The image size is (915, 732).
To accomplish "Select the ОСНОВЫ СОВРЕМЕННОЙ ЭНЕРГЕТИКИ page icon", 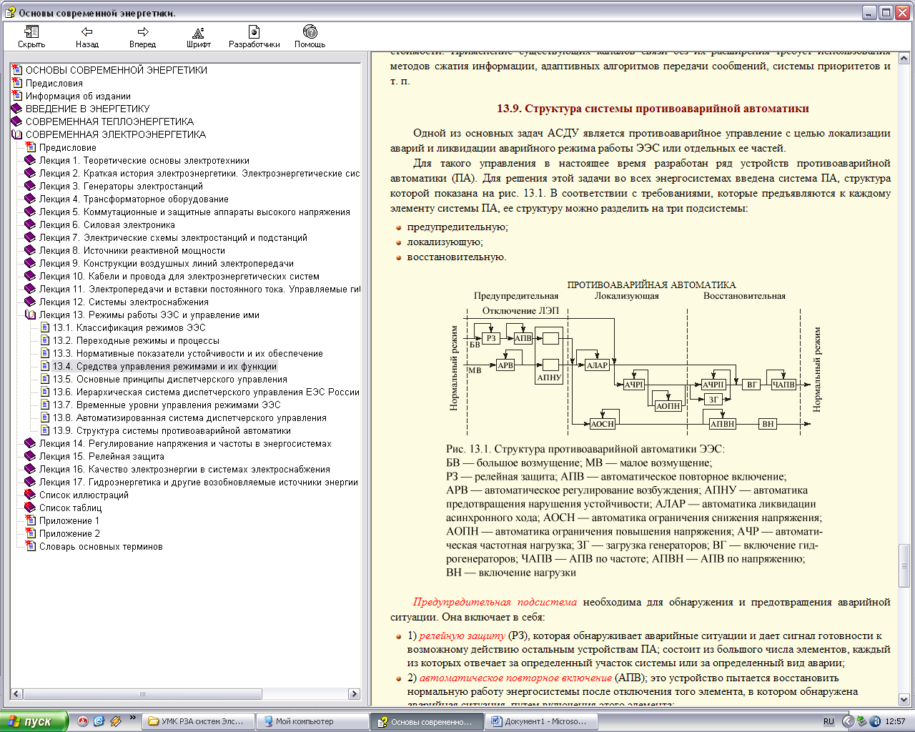I will tap(17, 70).
